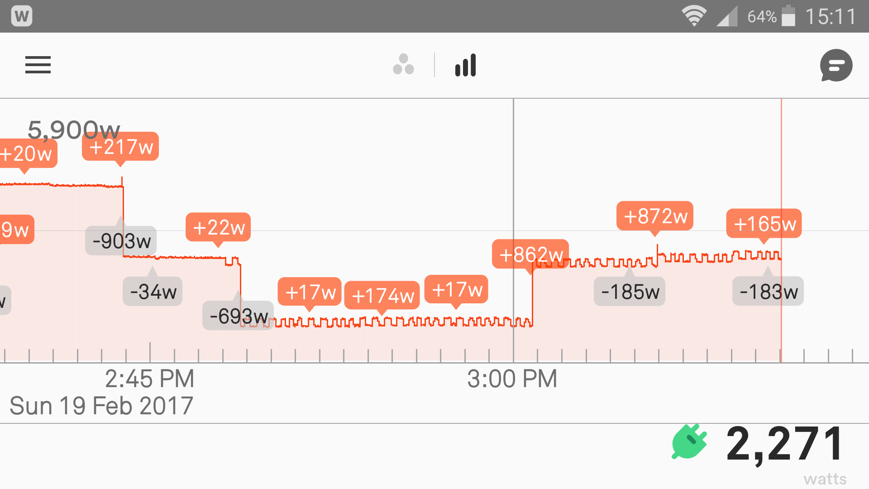Tap the +165w power change label
Screen dimensions: 869x489
click(x=764, y=224)
